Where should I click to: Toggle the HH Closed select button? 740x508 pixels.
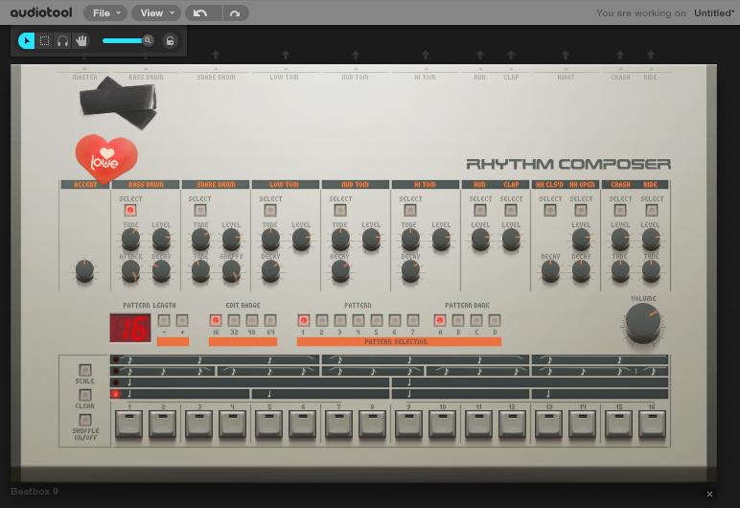point(550,210)
